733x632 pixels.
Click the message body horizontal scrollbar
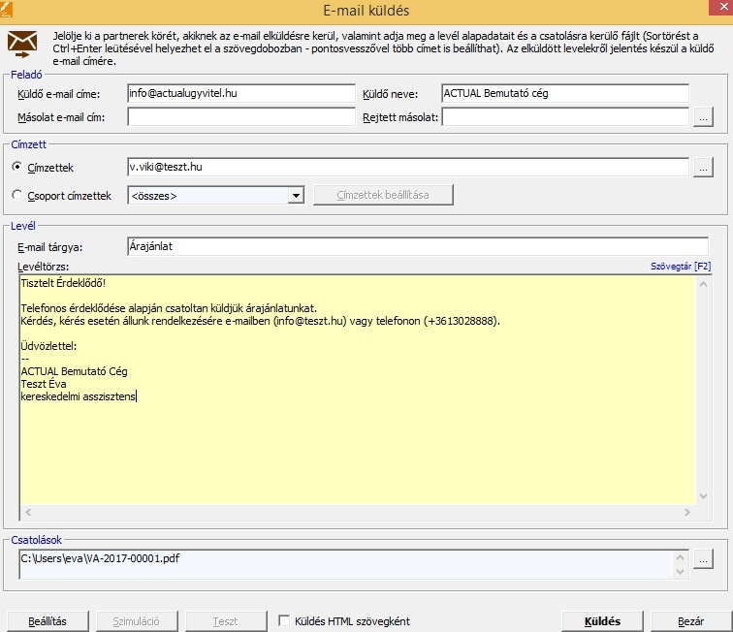(x=359, y=511)
